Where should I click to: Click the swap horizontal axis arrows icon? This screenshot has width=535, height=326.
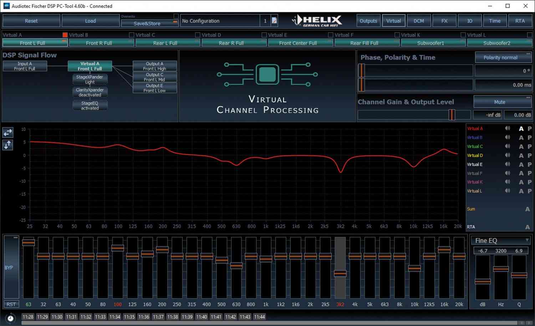click(x=8, y=133)
